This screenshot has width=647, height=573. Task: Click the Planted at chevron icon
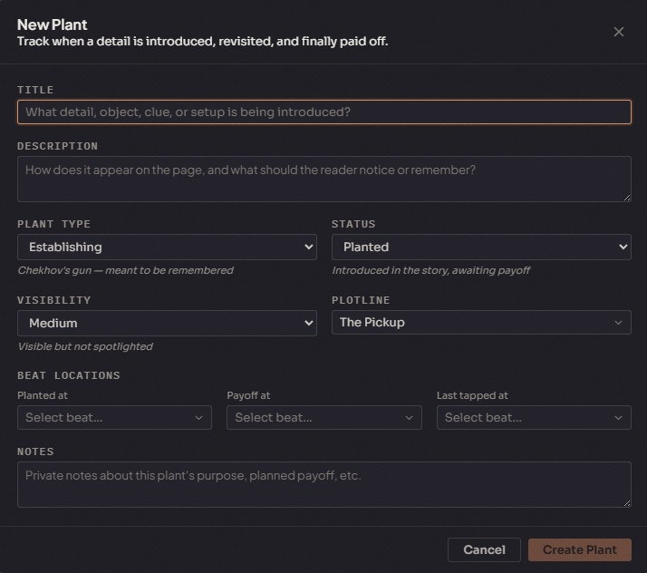199,418
